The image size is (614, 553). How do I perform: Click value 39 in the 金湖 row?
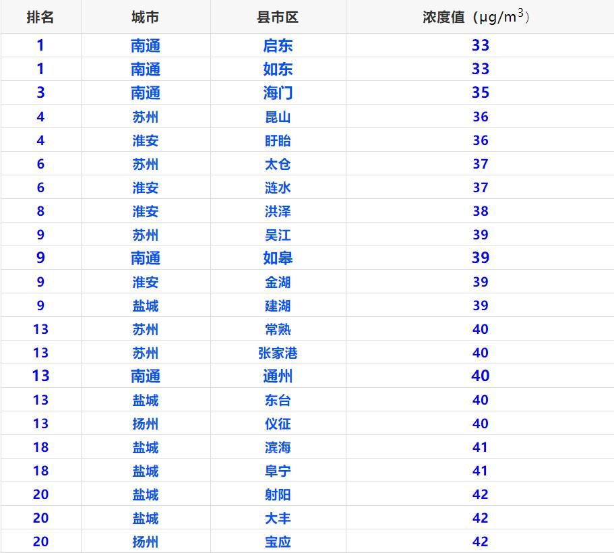(481, 282)
